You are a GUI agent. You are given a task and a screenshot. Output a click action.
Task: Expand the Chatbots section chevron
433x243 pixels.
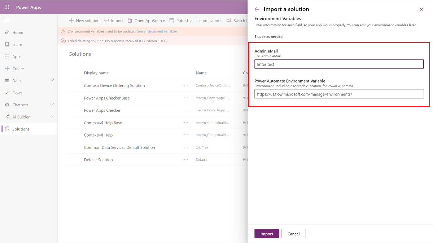click(x=52, y=105)
